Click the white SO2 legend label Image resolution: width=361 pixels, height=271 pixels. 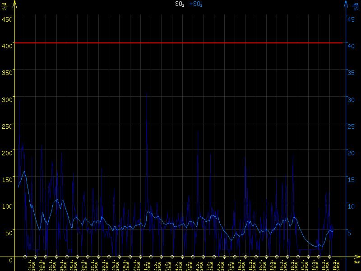180,4
